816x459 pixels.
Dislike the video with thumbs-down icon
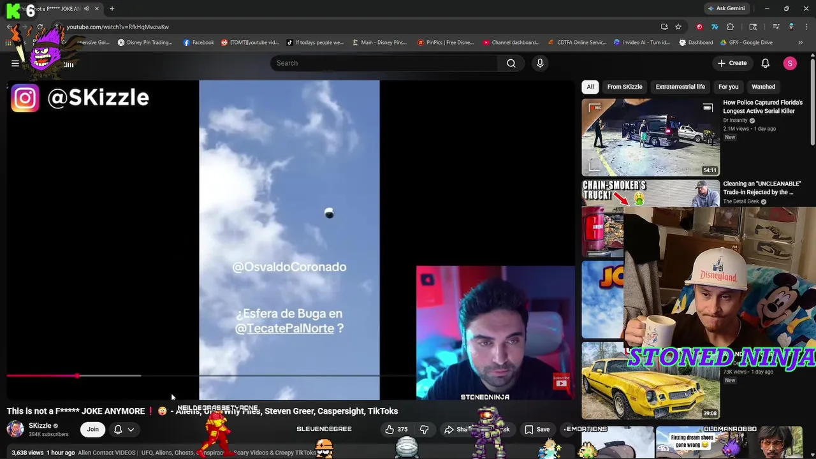424,430
